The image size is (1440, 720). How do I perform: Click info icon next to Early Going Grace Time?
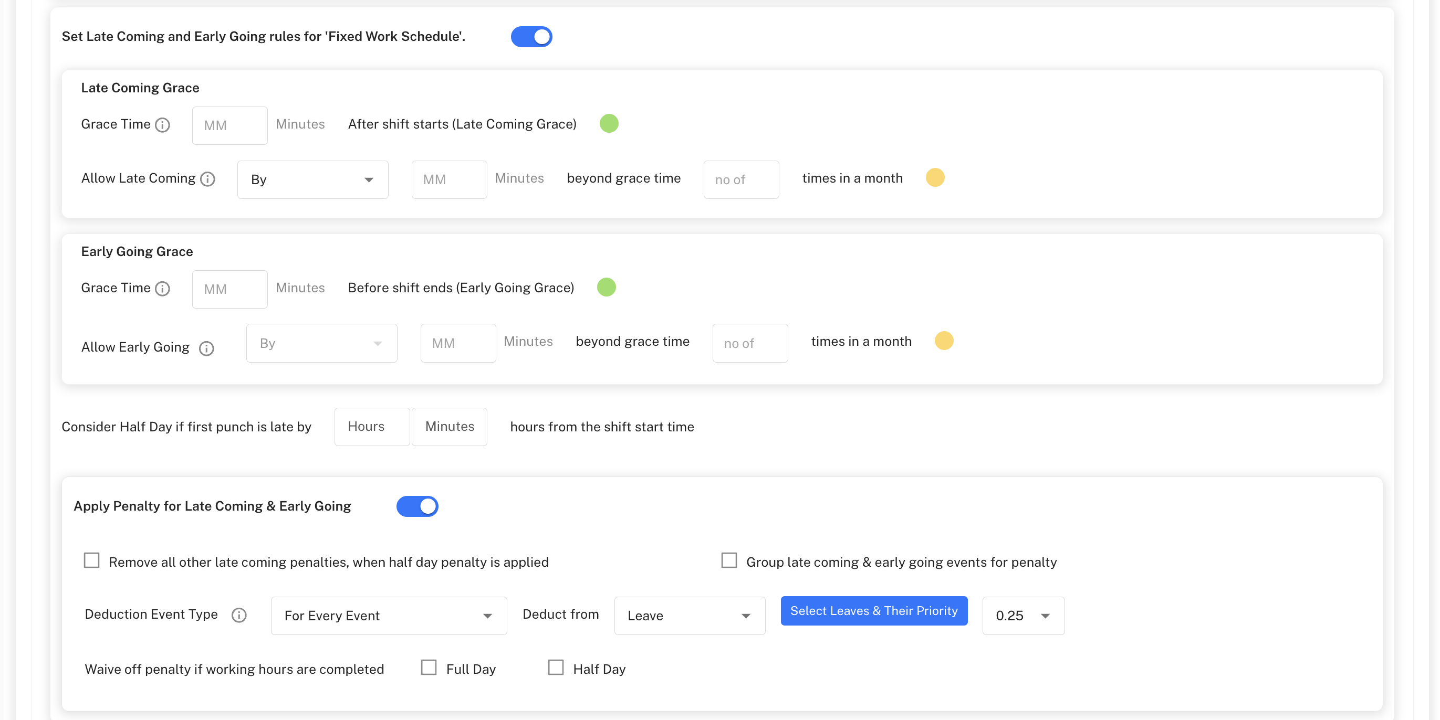(162, 288)
